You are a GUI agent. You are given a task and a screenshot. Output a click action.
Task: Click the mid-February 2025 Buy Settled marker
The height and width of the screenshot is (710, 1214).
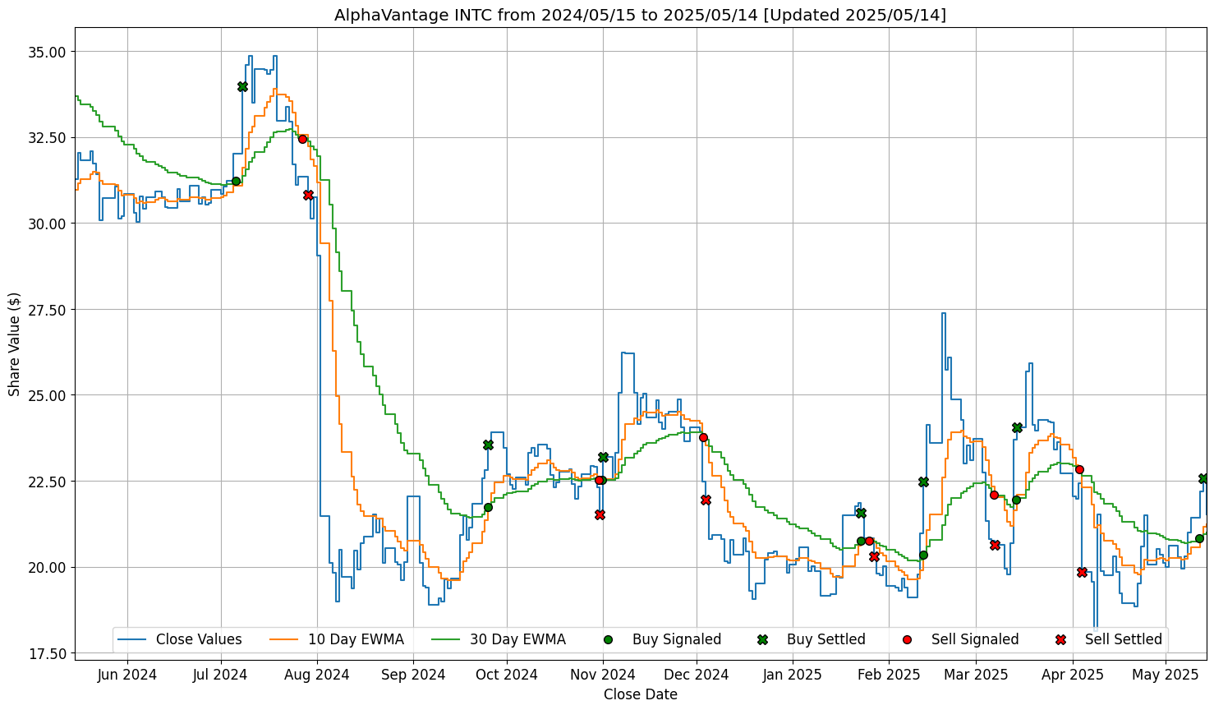click(x=923, y=482)
